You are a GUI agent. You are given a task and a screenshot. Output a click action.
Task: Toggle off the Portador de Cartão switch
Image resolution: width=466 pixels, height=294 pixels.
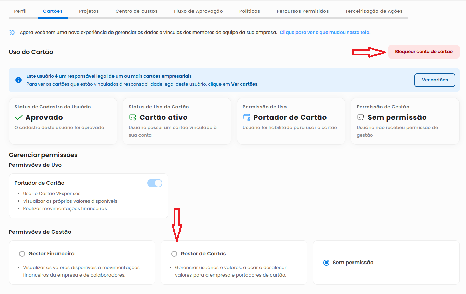pyautogui.click(x=155, y=183)
